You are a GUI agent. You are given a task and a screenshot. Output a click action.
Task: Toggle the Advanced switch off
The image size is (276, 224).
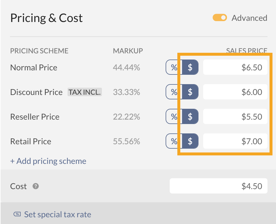pyautogui.click(x=220, y=18)
